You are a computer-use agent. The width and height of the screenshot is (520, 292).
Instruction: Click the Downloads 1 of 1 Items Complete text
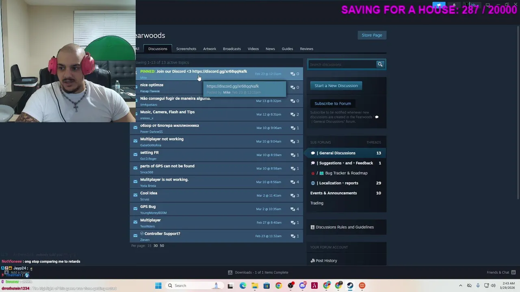261,272
